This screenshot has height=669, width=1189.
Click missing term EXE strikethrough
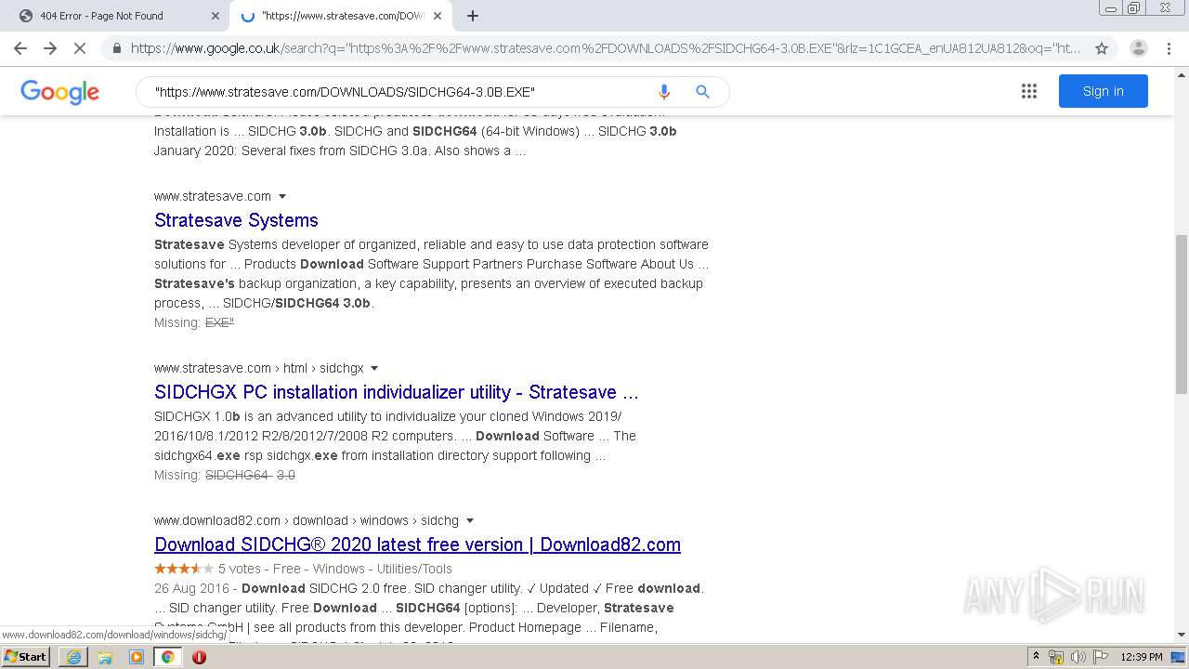click(x=219, y=322)
